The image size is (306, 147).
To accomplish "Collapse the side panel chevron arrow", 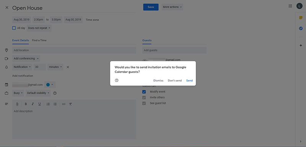I will coord(301,141).
